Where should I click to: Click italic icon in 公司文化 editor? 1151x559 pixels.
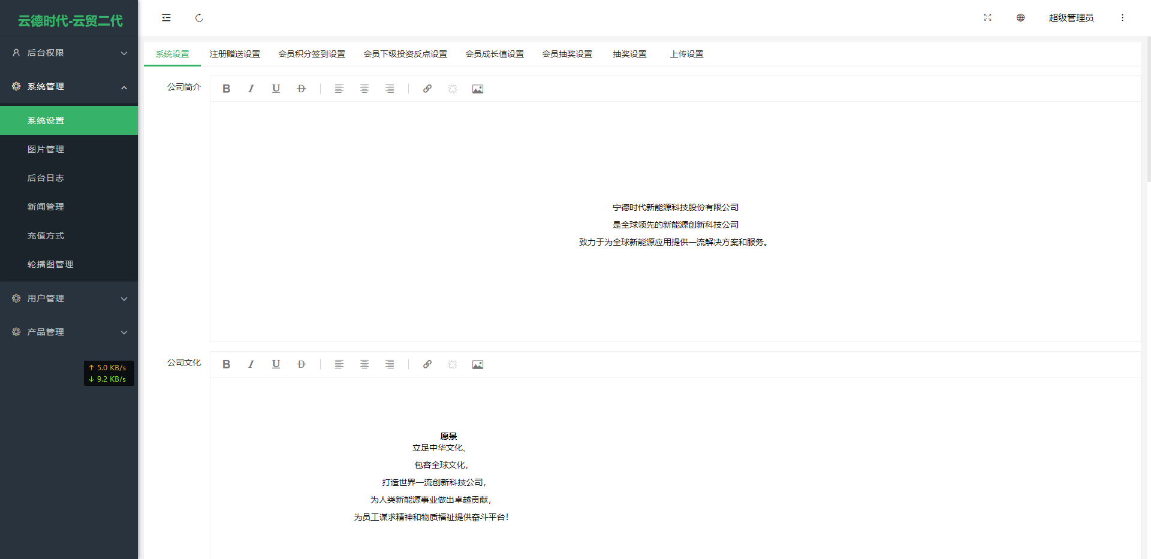coord(251,364)
